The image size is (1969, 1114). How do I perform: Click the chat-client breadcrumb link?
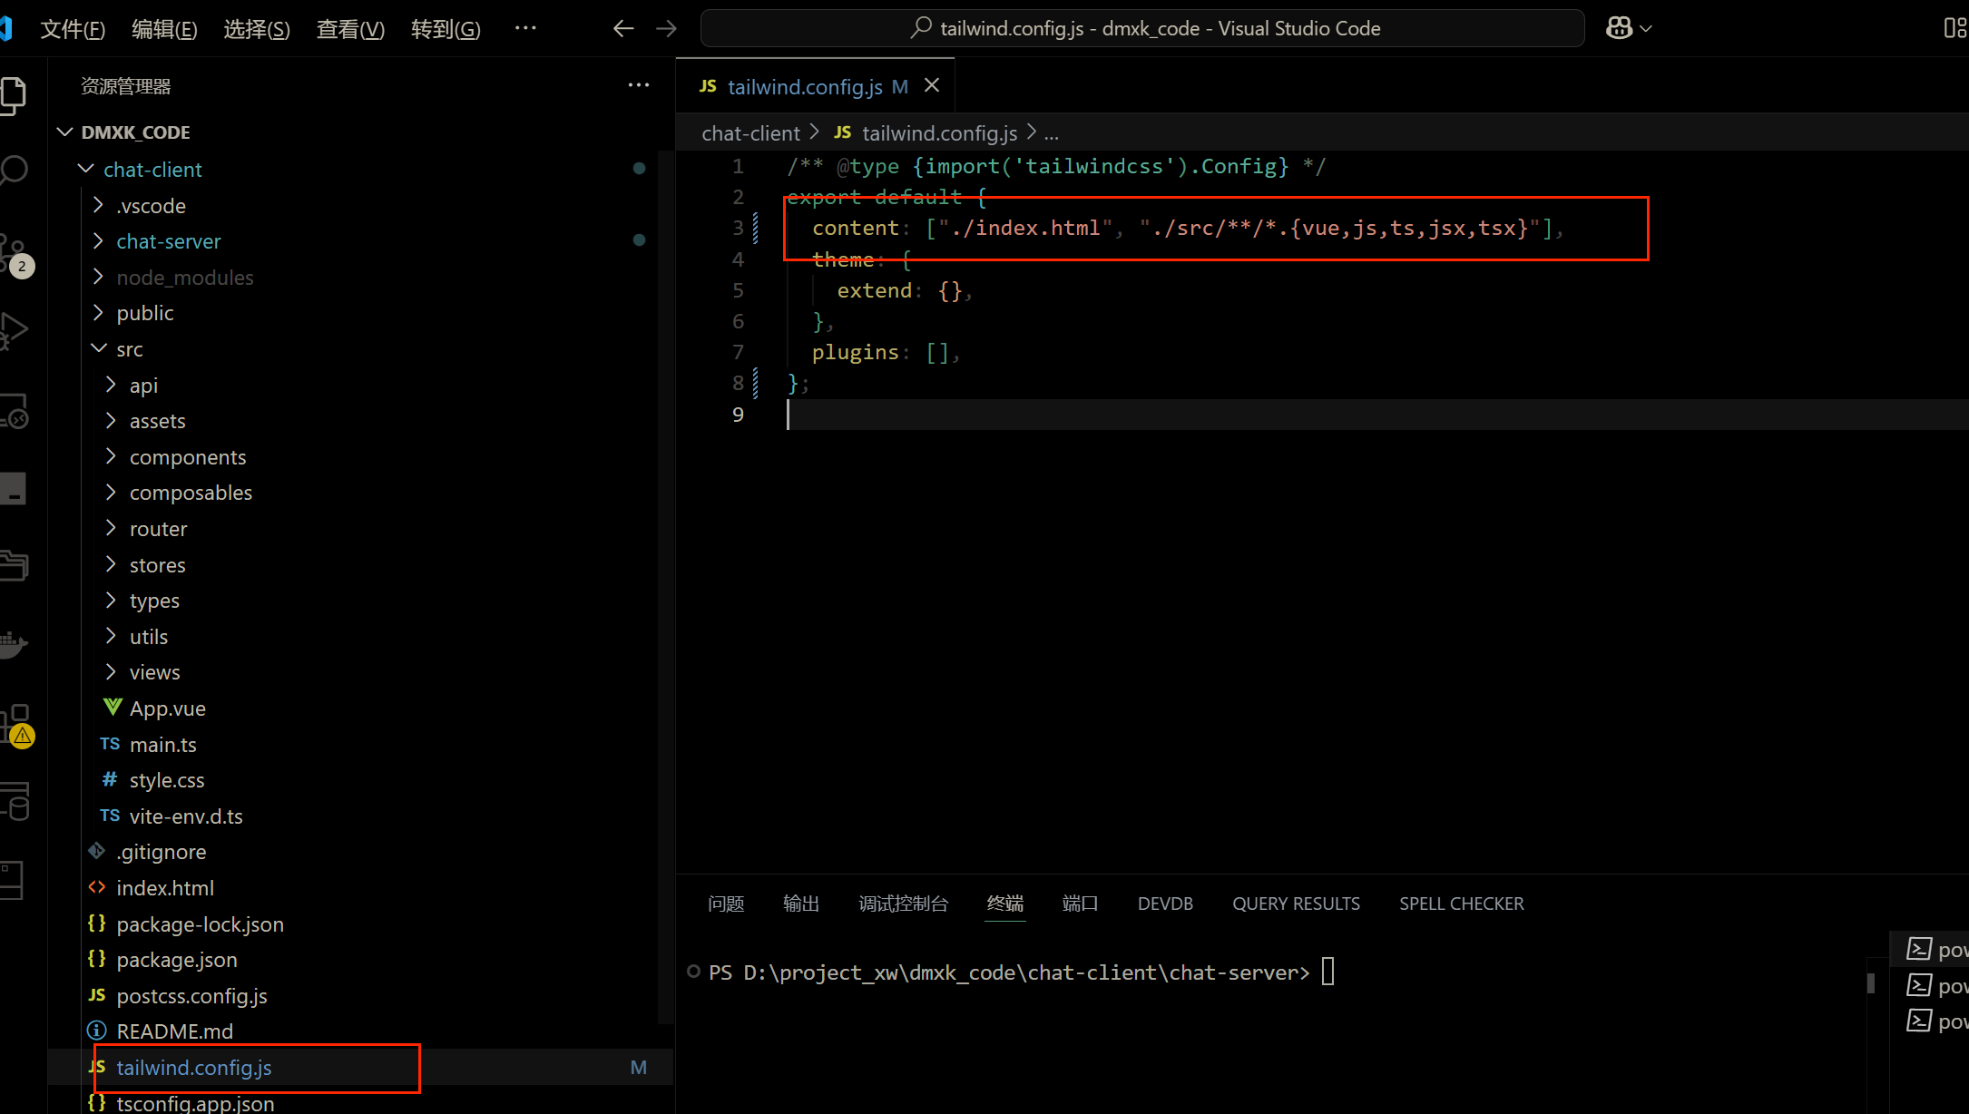click(750, 133)
